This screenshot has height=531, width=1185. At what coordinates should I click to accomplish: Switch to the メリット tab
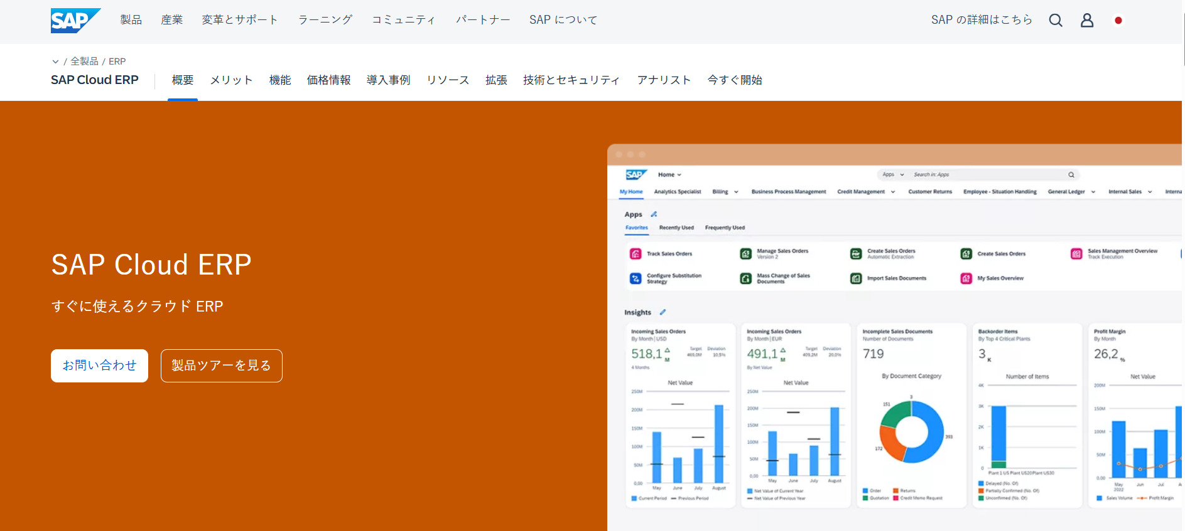pos(232,80)
